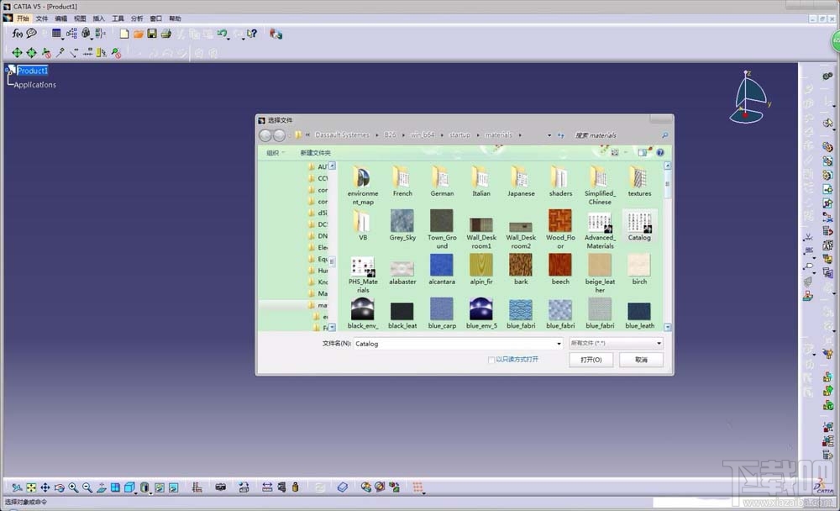Enable the open as read-only checkbox
Screen dimensions: 840x511
pos(491,360)
